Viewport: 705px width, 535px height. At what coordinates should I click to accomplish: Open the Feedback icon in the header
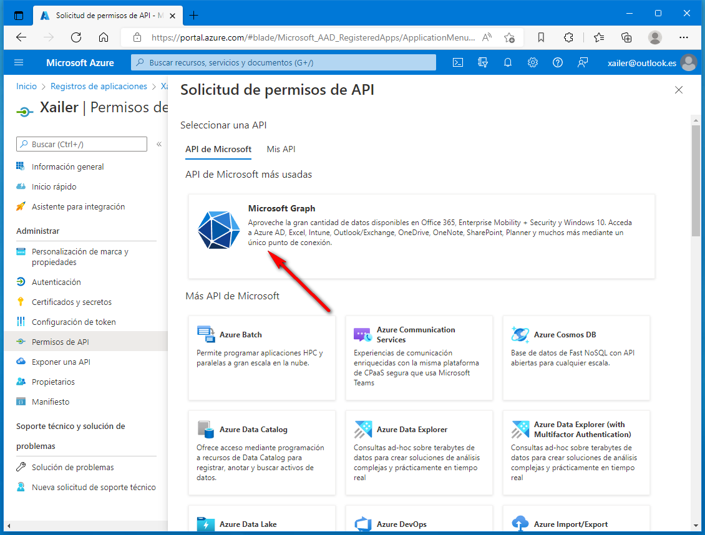pos(583,62)
